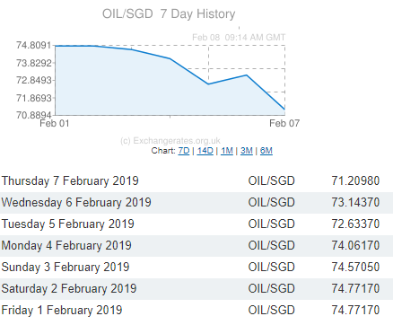View the 6M chart history
The image size is (393, 325).
coord(266,151)
